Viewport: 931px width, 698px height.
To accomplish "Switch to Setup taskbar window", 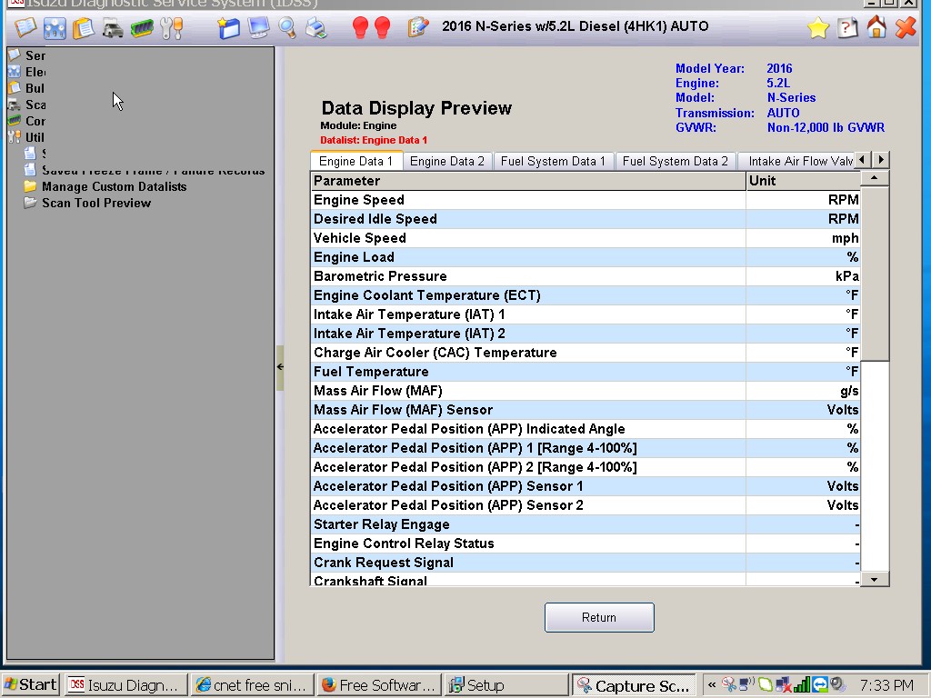I will point(506,685).
